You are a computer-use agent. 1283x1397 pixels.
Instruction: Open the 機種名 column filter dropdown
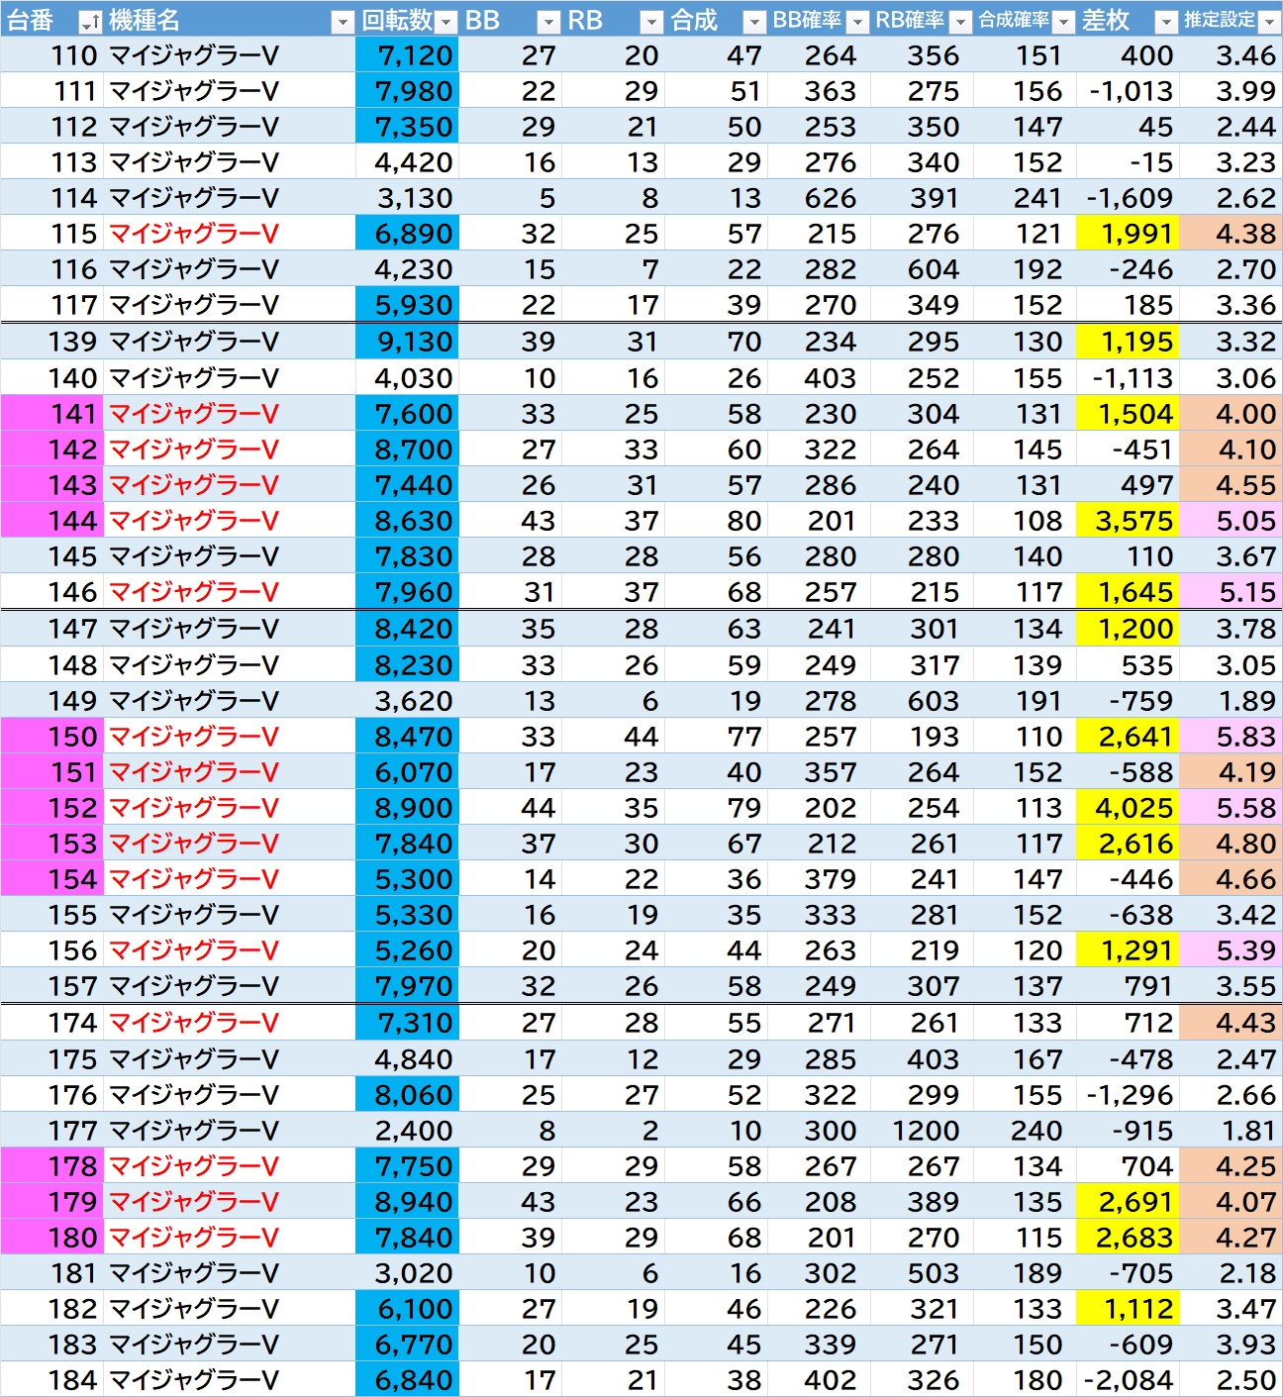coord(343,22)
